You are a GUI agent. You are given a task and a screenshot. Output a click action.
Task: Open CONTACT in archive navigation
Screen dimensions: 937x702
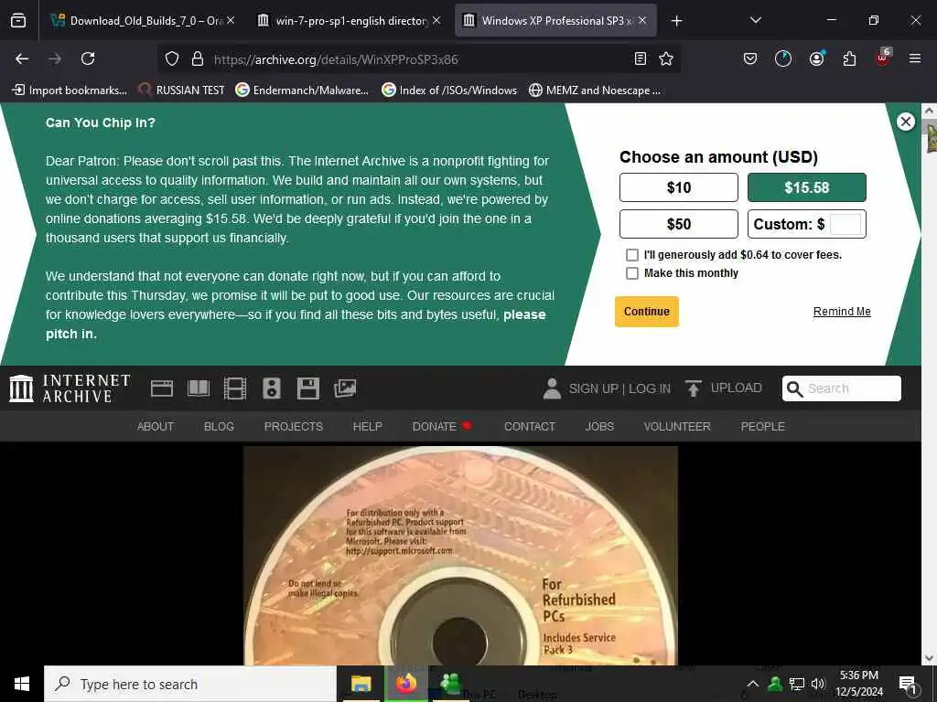click(x=530, y=426)
